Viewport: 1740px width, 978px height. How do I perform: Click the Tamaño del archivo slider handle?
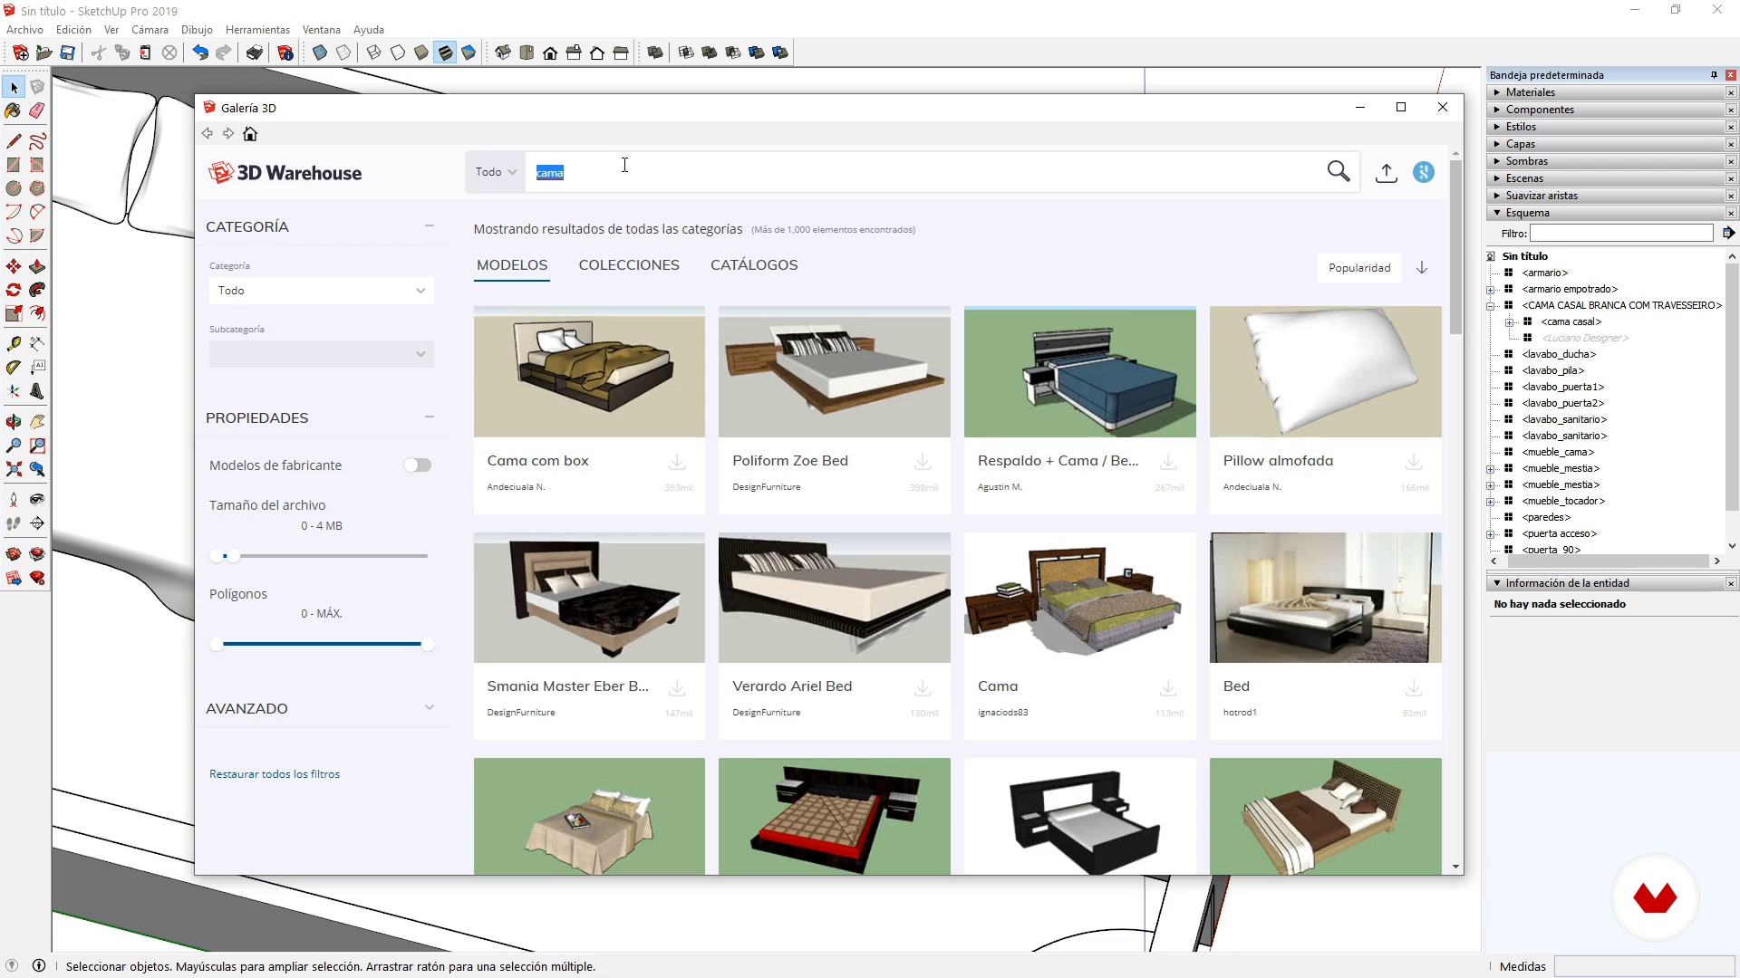233,556
